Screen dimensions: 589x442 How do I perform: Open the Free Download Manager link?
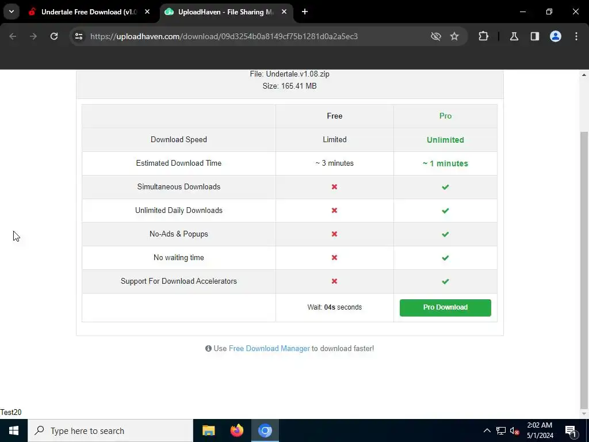pos(269,348)
